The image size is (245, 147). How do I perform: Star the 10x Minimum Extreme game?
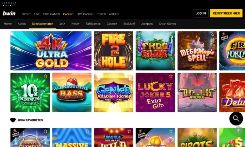click(46, 76)
